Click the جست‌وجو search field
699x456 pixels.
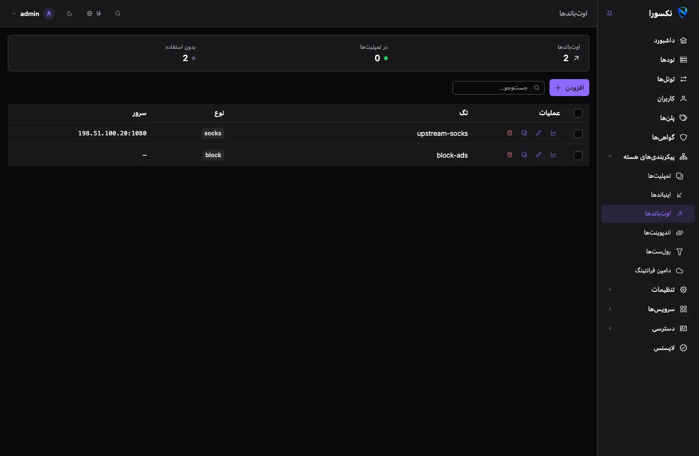pyautogui.click(x=499, y=88)
